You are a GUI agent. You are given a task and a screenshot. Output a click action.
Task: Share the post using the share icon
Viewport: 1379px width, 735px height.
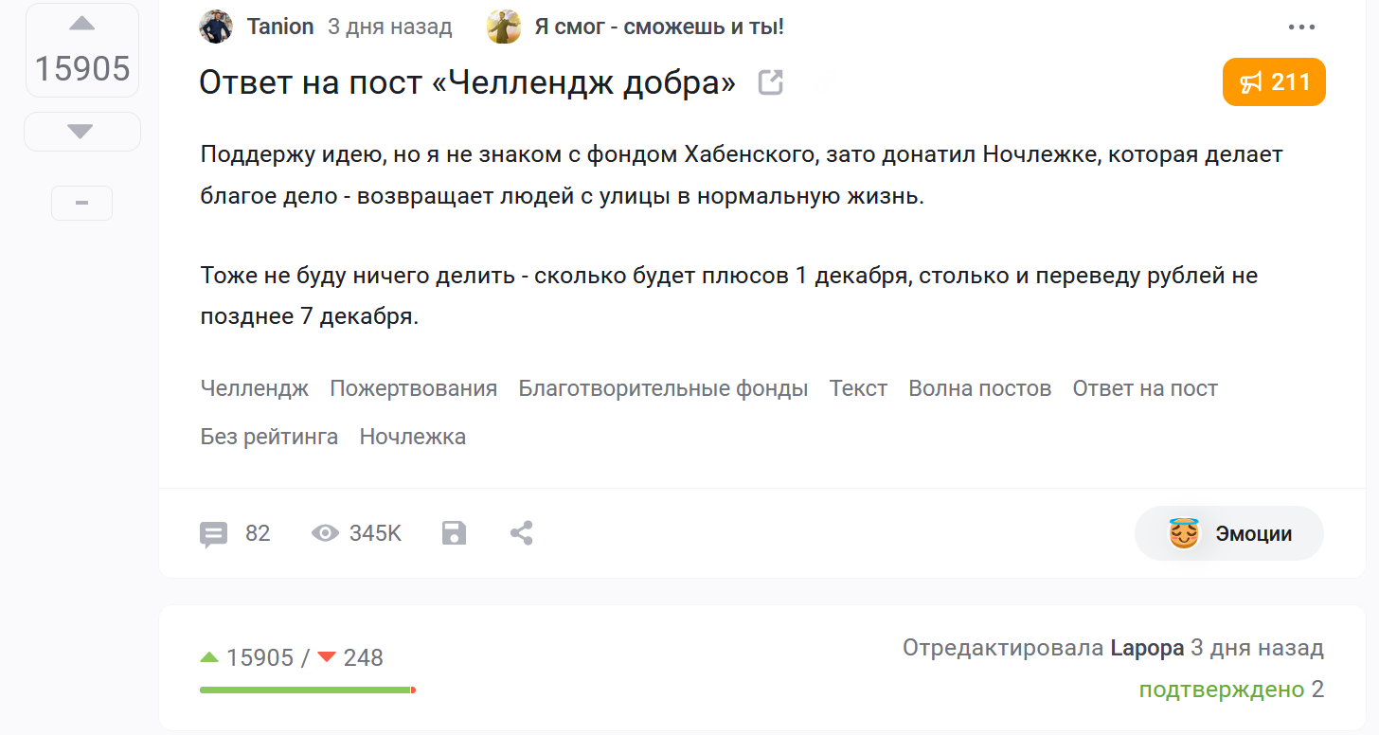coord(522,533)
